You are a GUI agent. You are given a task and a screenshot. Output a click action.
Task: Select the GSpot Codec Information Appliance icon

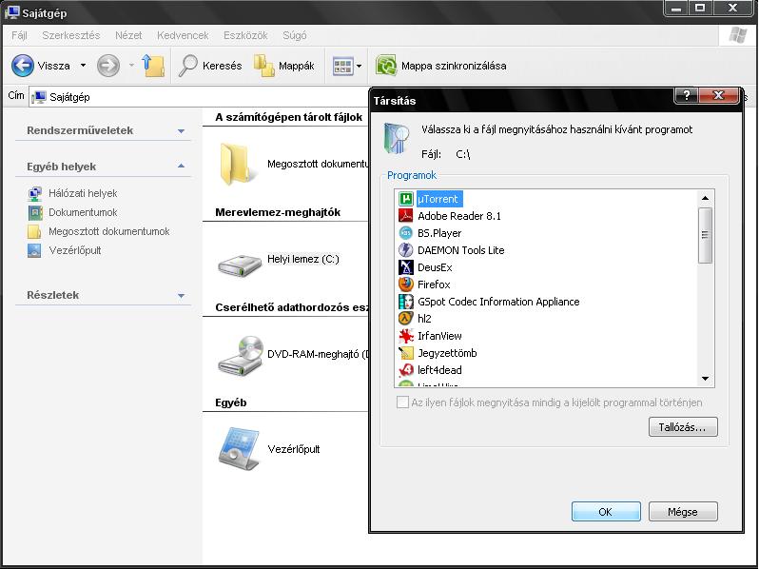coord(405,302)
